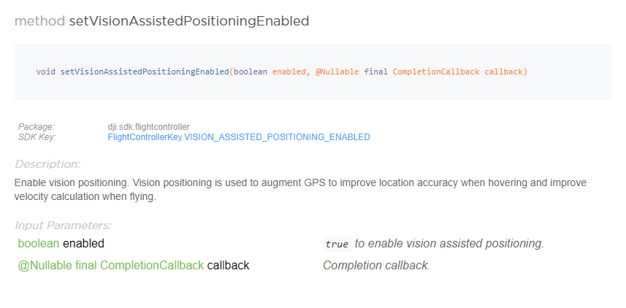
Task: Click the Package label
Action: 37,127
